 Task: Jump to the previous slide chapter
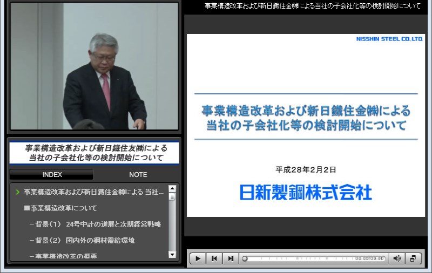[x=214, y=258]
